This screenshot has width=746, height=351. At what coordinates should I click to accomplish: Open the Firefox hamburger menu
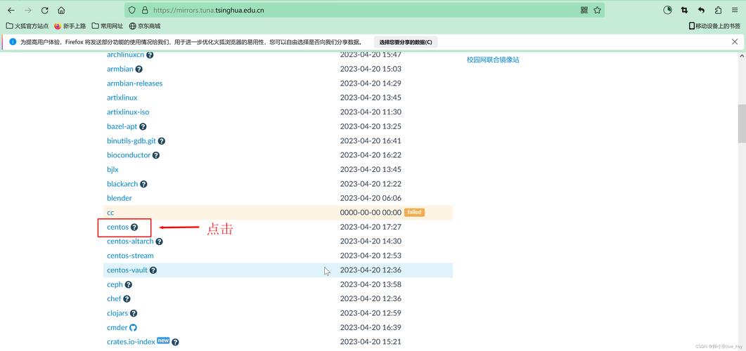(x=735, y=10)
